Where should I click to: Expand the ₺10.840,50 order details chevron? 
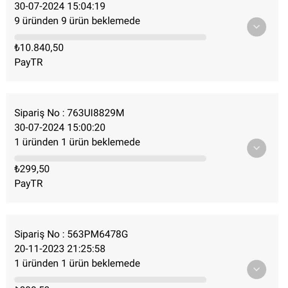[256, 27]
